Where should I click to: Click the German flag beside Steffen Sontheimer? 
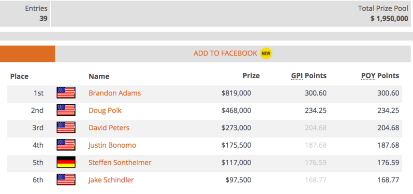click(66, 162)
